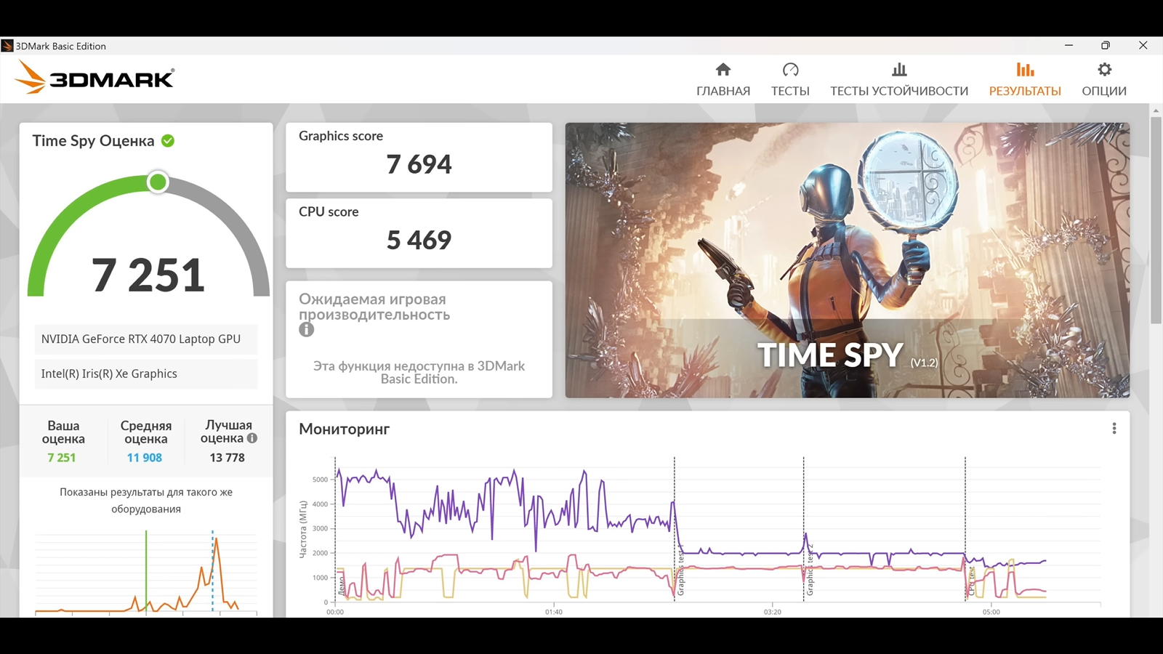This screenshot has height=654, width=1163.
Task: Click the green validation checkmark beside Time Spy
Action: [168, 141]
